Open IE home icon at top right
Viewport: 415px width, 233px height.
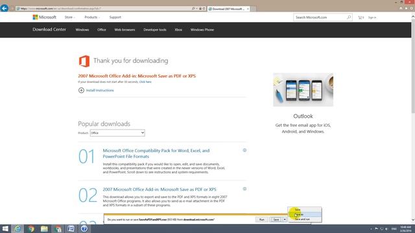(x=401, y=8)
